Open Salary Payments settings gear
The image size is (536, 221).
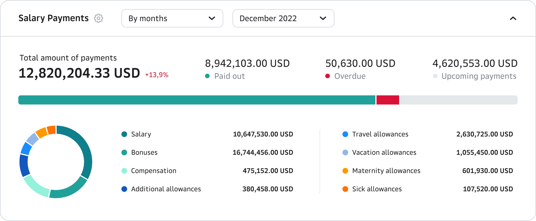(x=98, y=18)
